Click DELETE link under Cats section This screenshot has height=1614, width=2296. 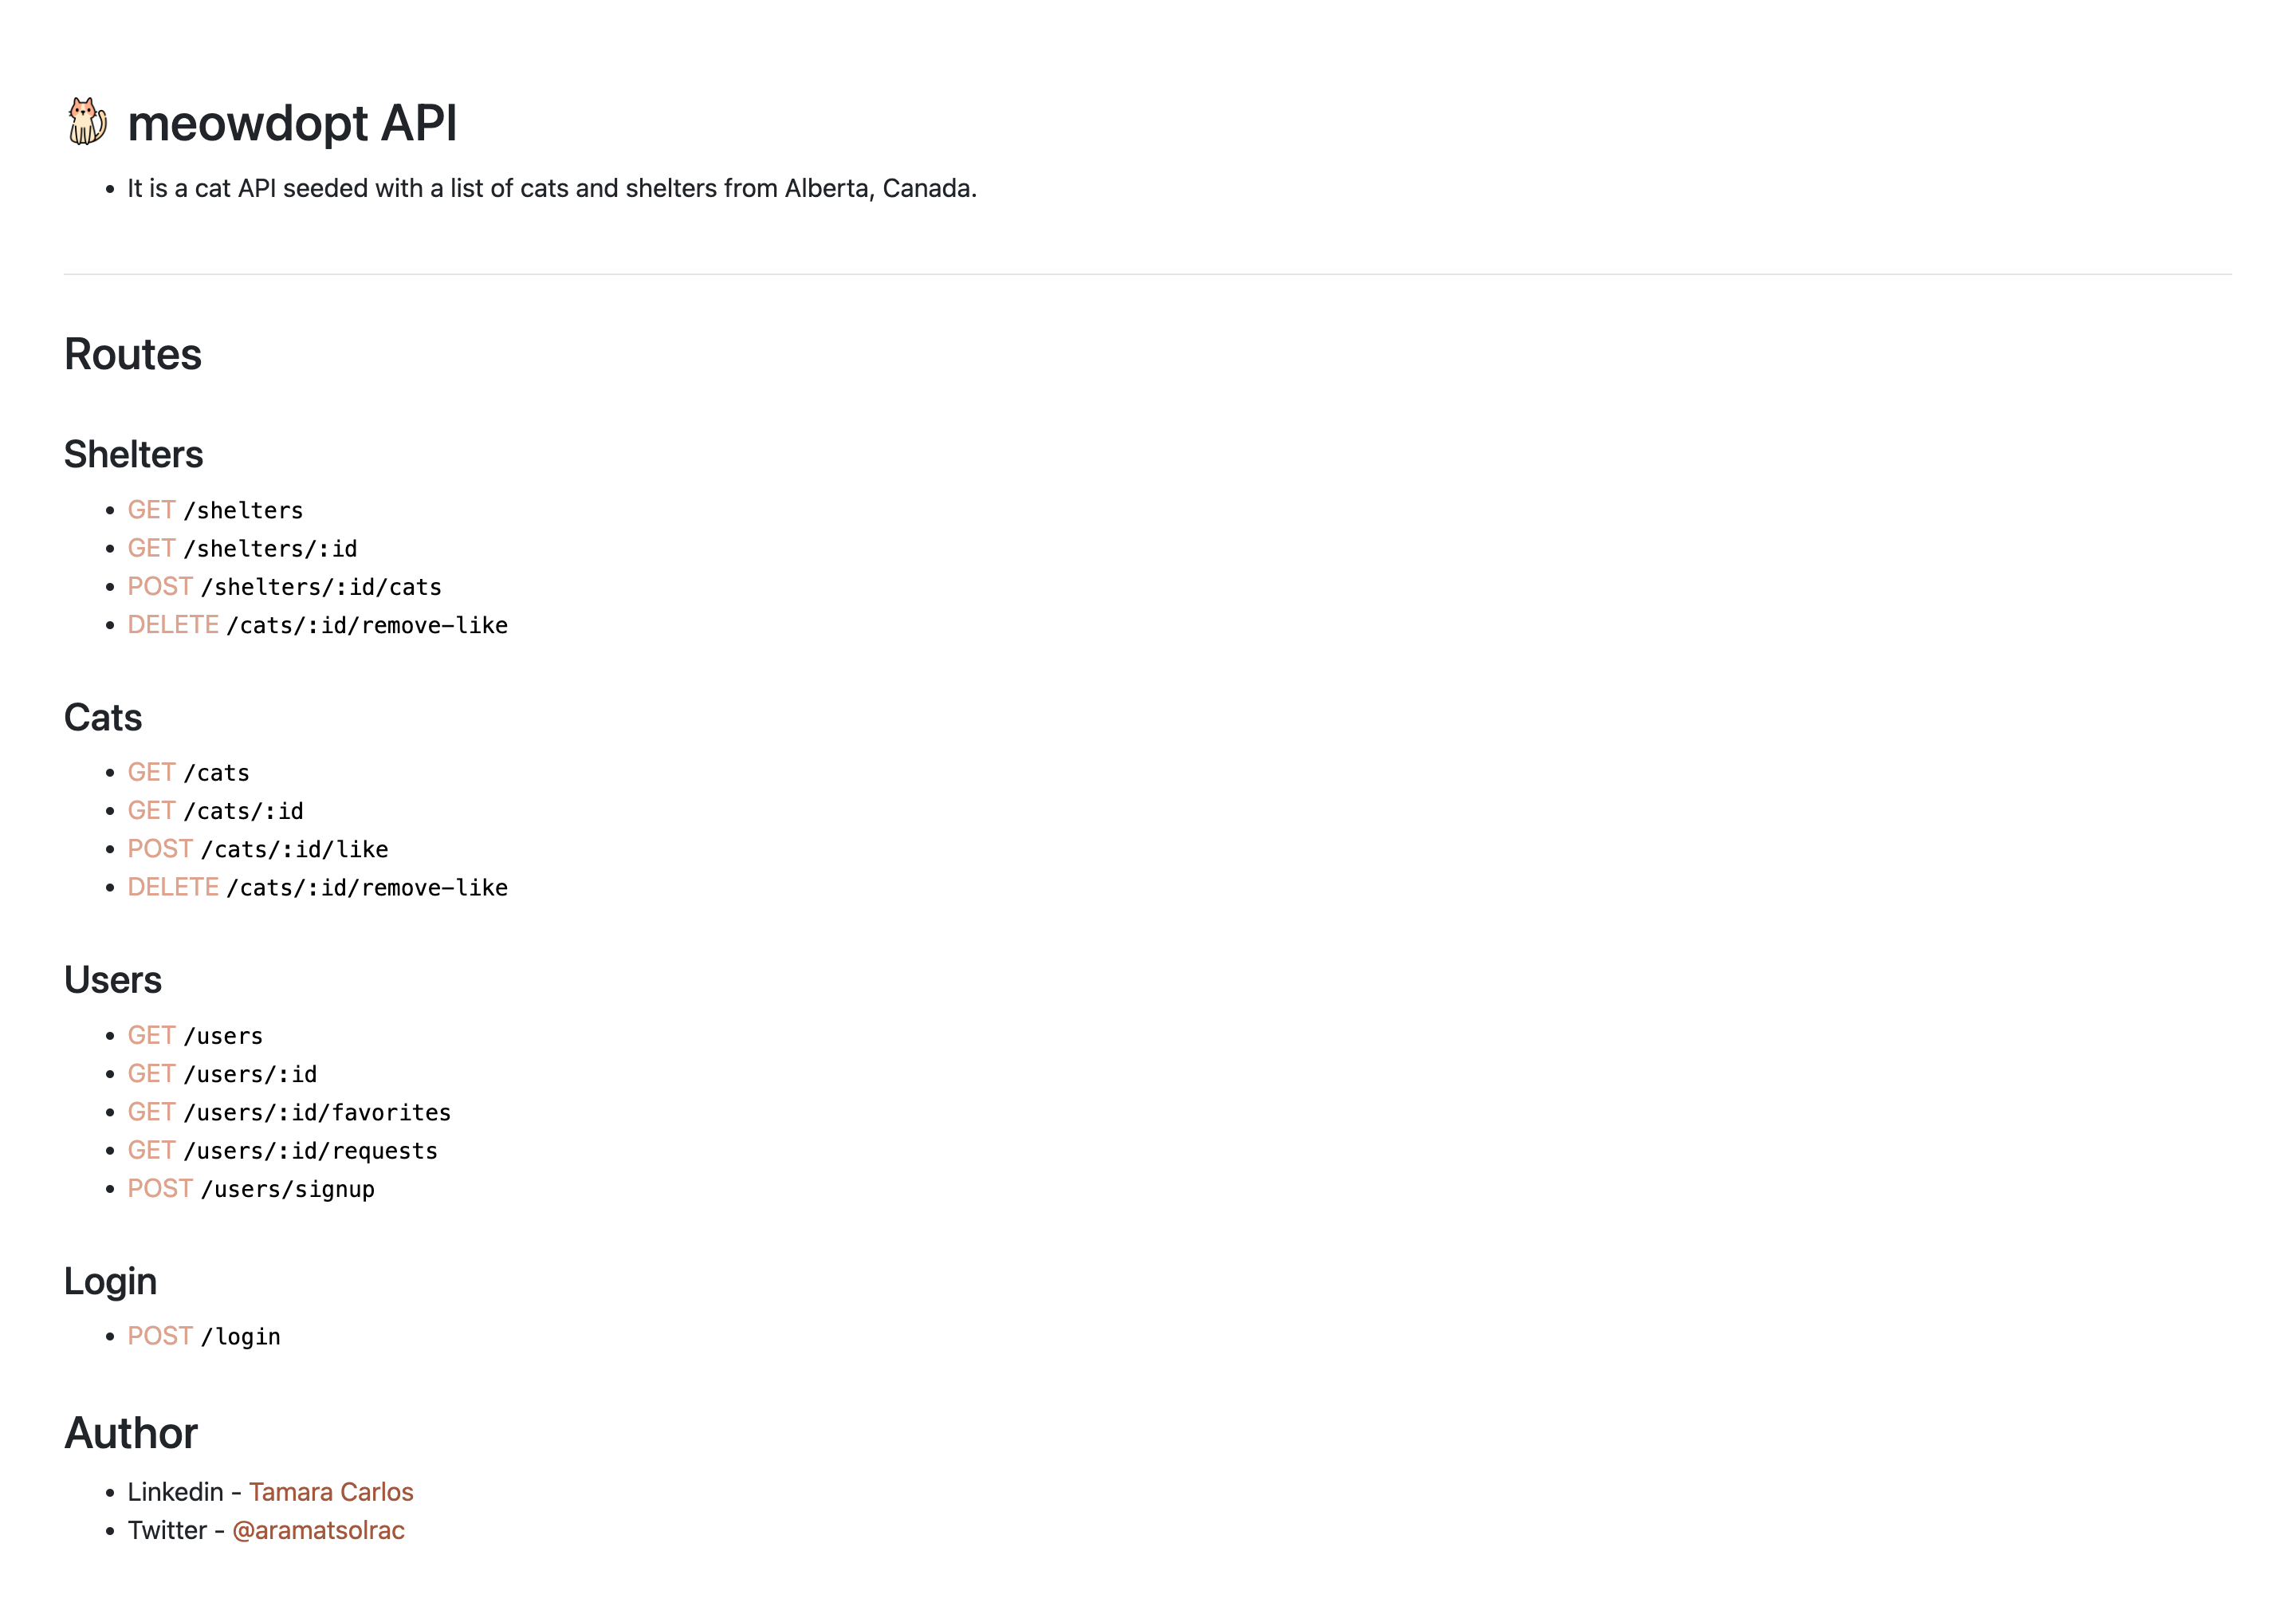(x=173, y=887)
